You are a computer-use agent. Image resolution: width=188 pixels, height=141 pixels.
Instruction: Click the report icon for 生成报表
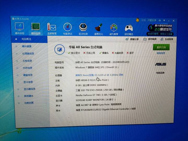(162, 39)
